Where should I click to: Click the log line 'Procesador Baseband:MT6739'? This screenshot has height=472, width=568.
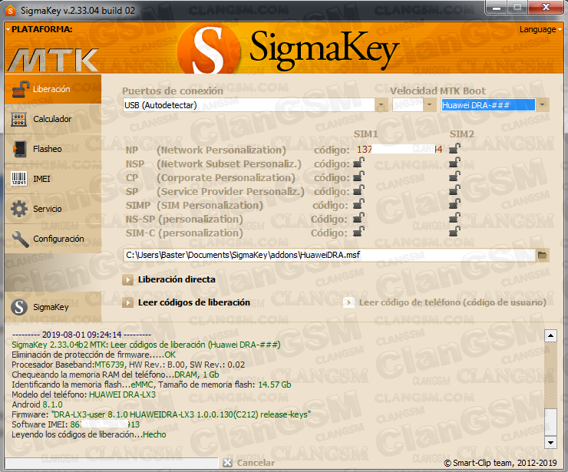click(128, 365)
